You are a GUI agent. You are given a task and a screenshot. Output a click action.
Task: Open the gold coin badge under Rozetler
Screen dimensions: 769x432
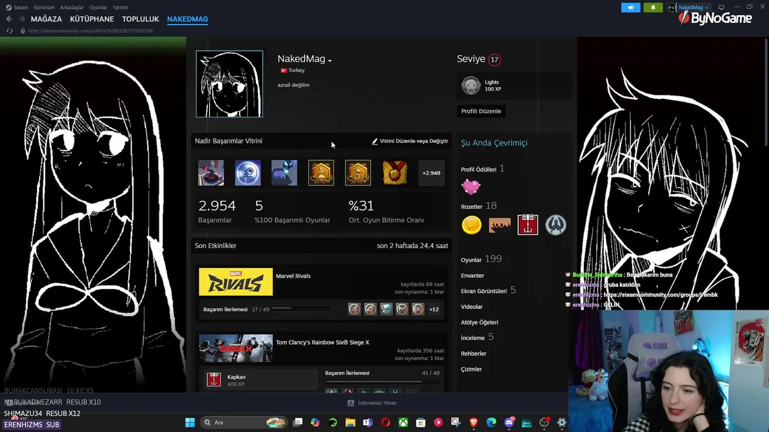[x=472, y=225]
